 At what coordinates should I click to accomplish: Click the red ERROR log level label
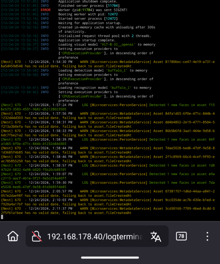click(46, 10)
